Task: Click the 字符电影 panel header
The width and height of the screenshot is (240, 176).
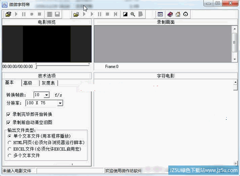Action: click(166, 76)
